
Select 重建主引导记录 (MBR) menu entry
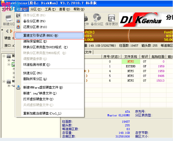tap(49, 36)
